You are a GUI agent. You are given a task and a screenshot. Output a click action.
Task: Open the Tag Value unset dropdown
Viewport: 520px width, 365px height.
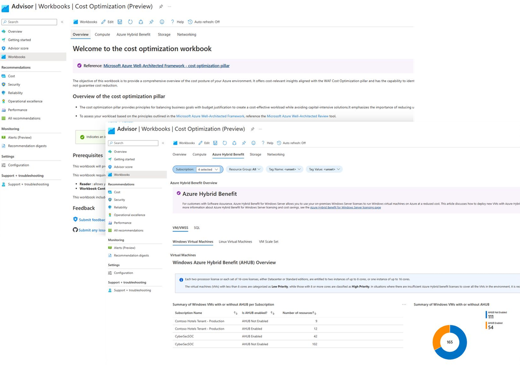click(x=324, y=169)
